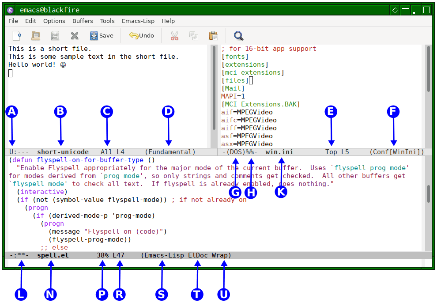The width and height of the screenshot is (437, 303).
Task: Open the Buffers menu
Action: click(83, 21)
